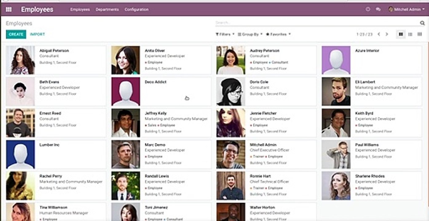Open Marc Demo's photo
Viewport: 429px width, 221px height.
[126, 154]
